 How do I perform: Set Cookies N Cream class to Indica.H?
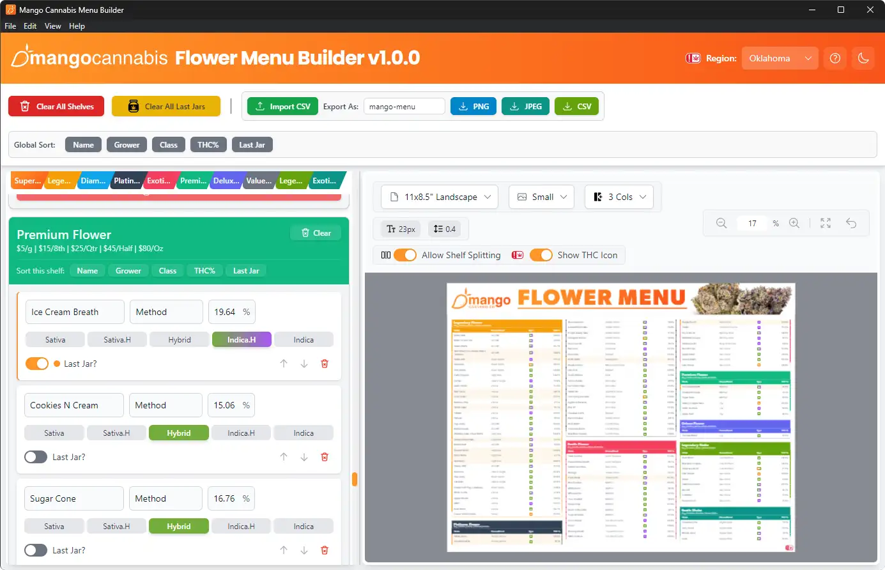coord(241,433)
